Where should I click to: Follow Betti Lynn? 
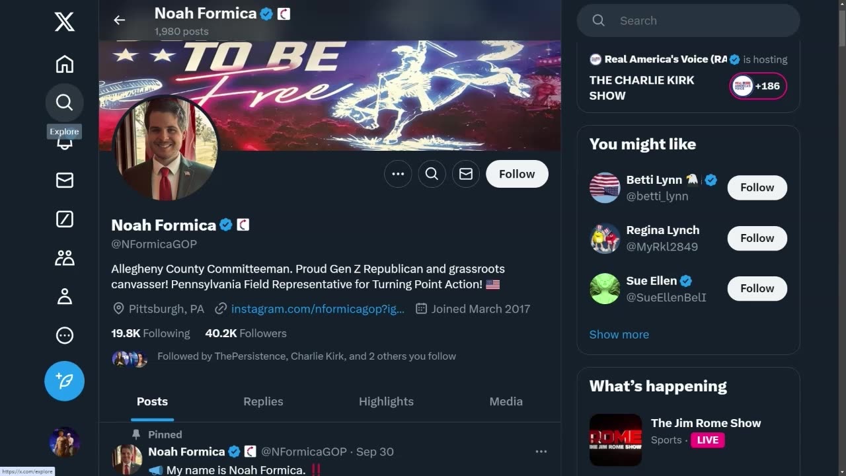[x=757, y=188]
